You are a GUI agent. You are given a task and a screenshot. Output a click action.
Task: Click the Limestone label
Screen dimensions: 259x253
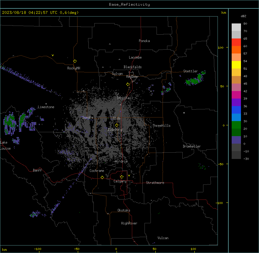(46, 107)
